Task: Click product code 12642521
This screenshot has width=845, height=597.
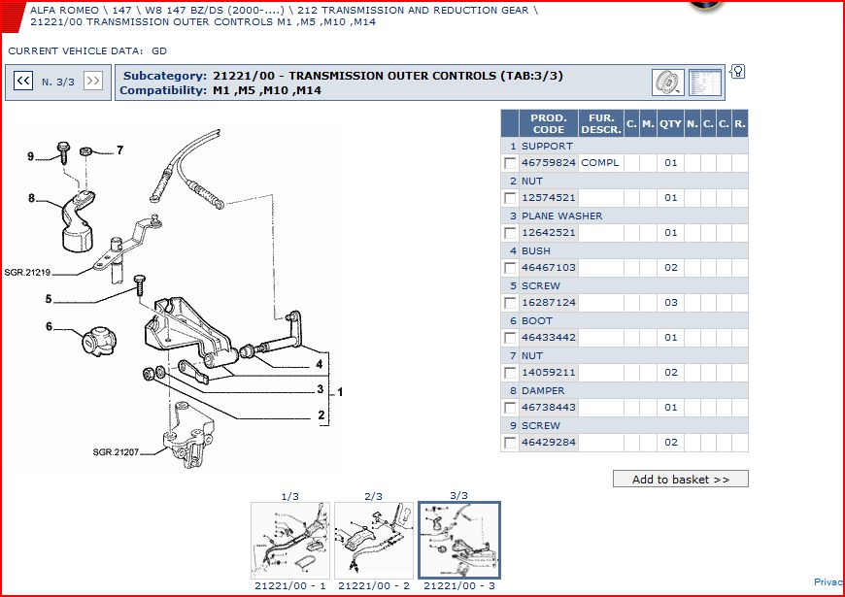Action: [549, 233]
